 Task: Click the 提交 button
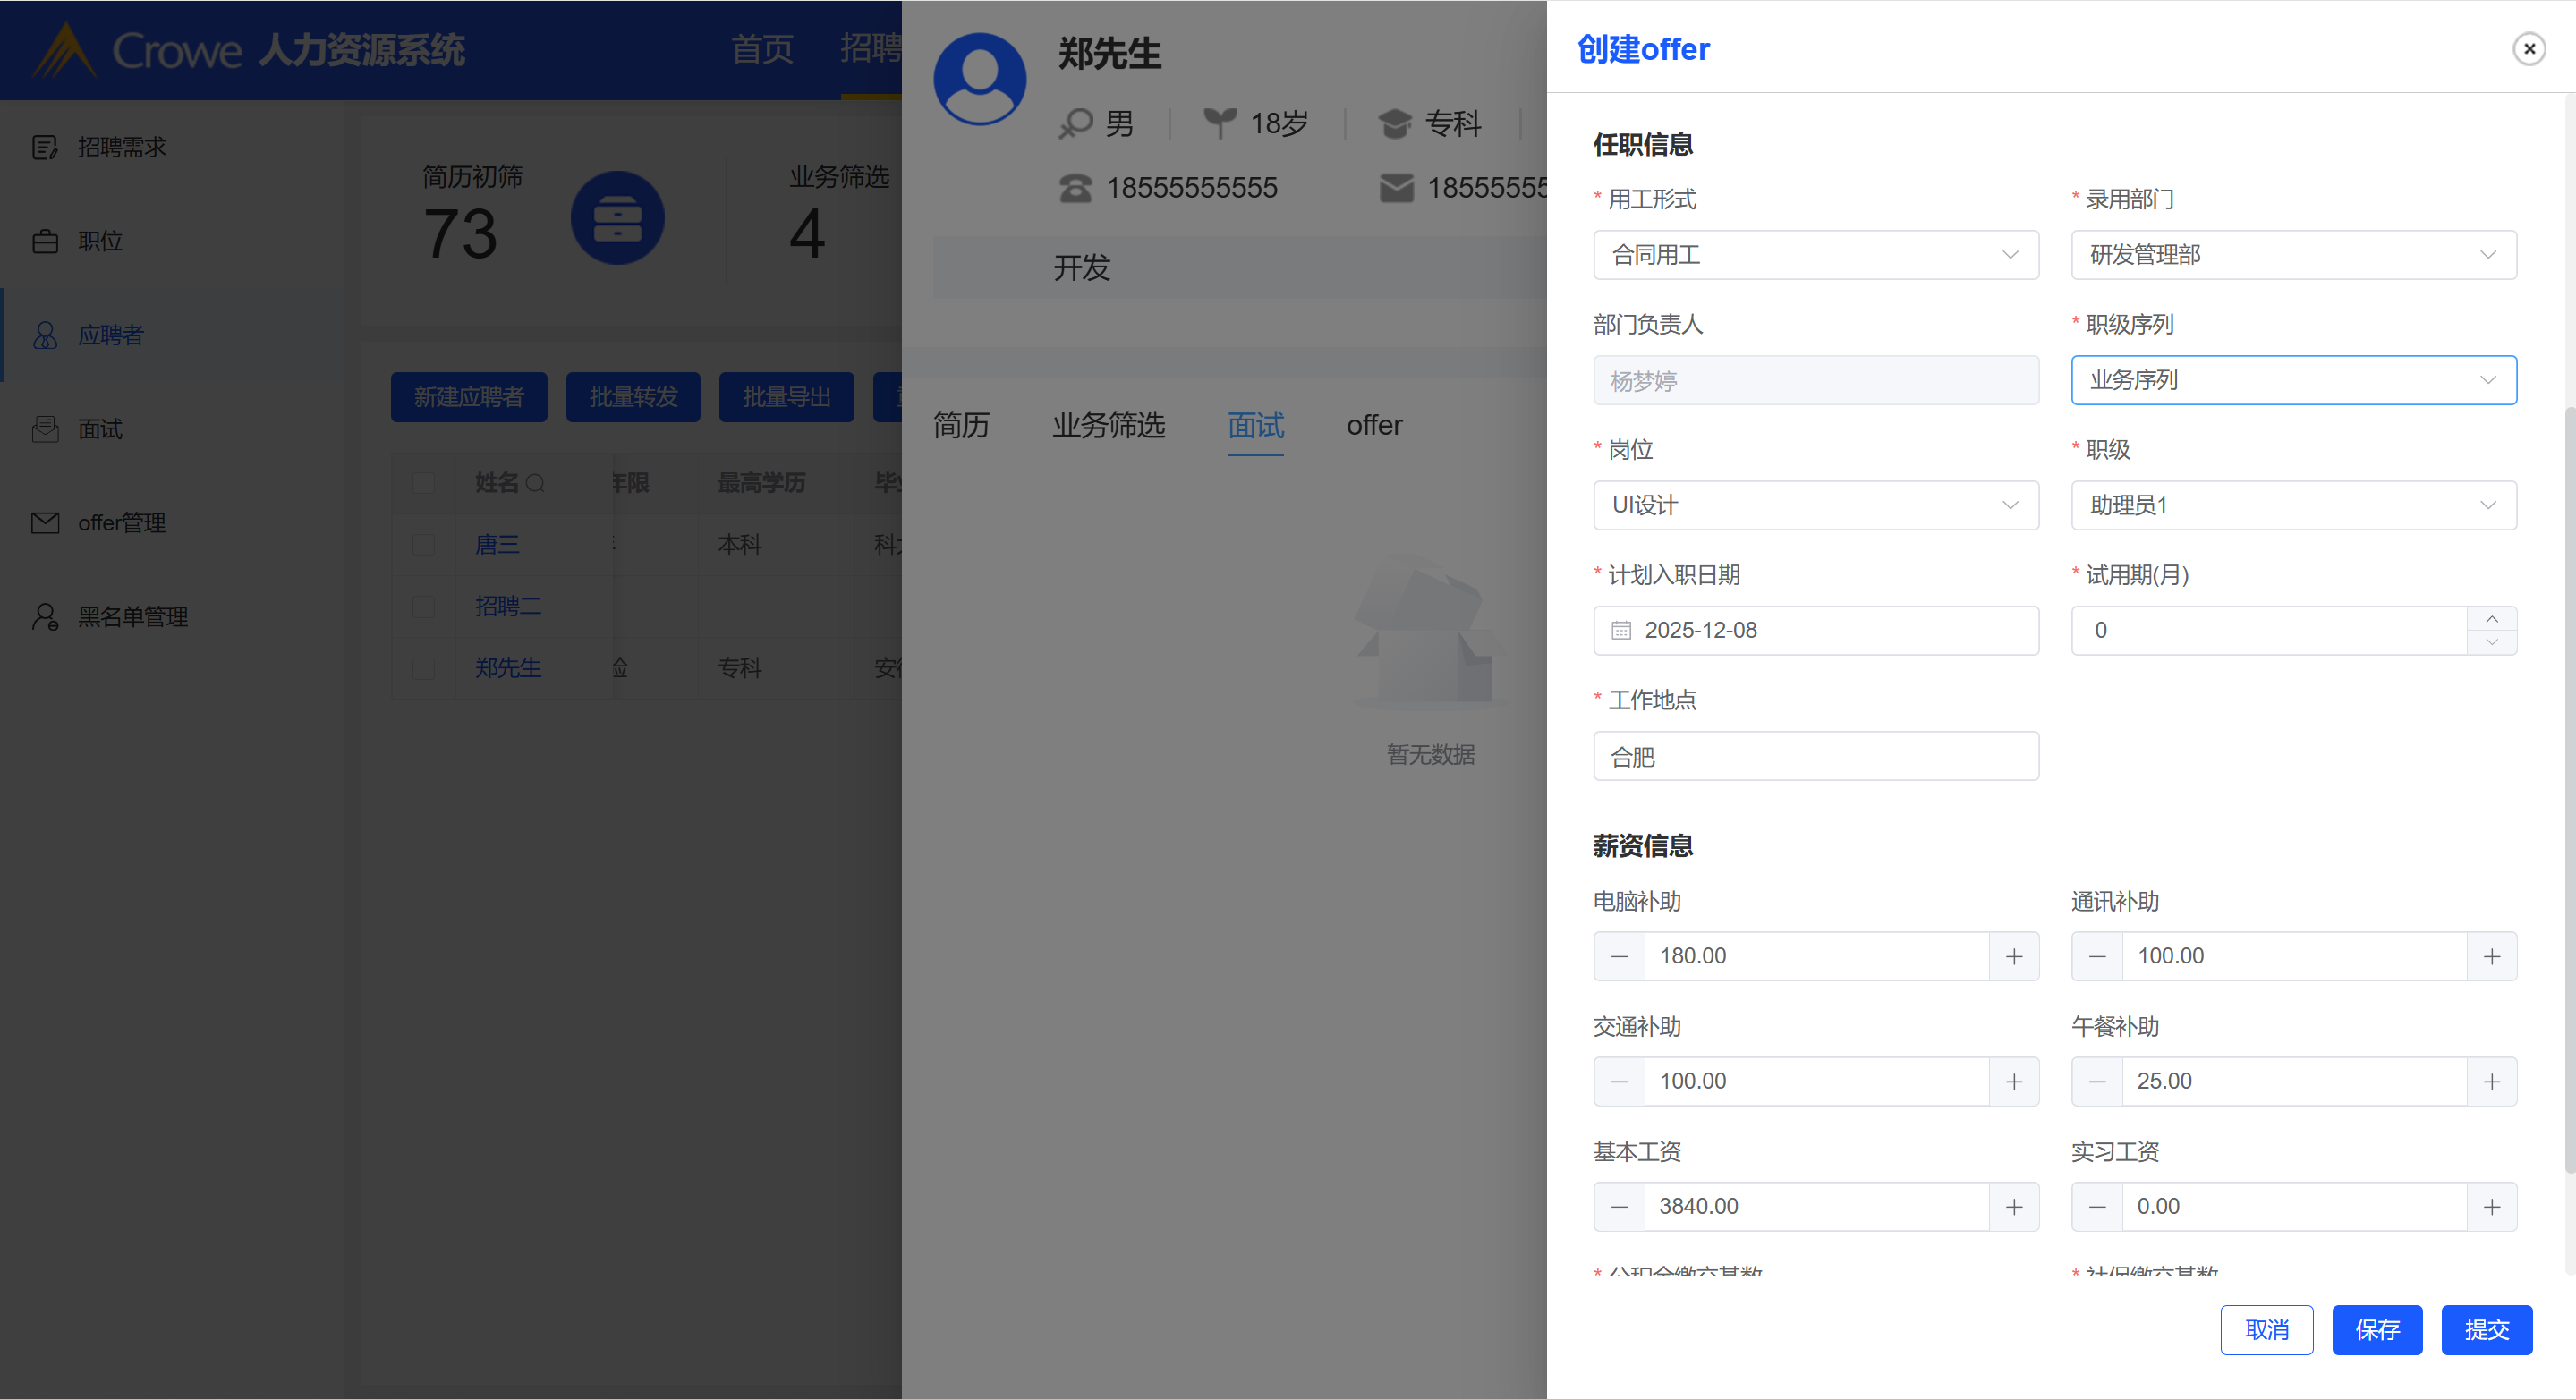click(x=2486, y=1330)
